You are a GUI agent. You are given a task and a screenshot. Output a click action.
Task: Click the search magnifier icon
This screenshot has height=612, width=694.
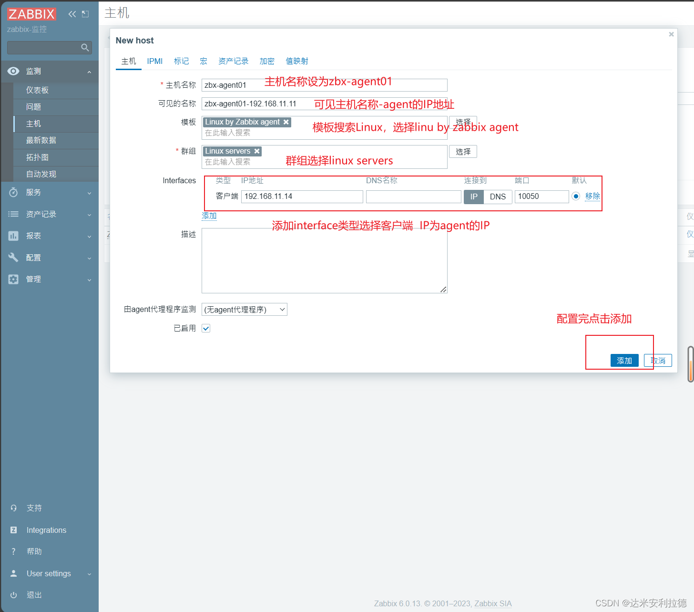pos(85,47)
